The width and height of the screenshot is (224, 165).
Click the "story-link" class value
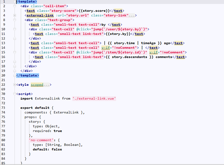coord(116,15)
